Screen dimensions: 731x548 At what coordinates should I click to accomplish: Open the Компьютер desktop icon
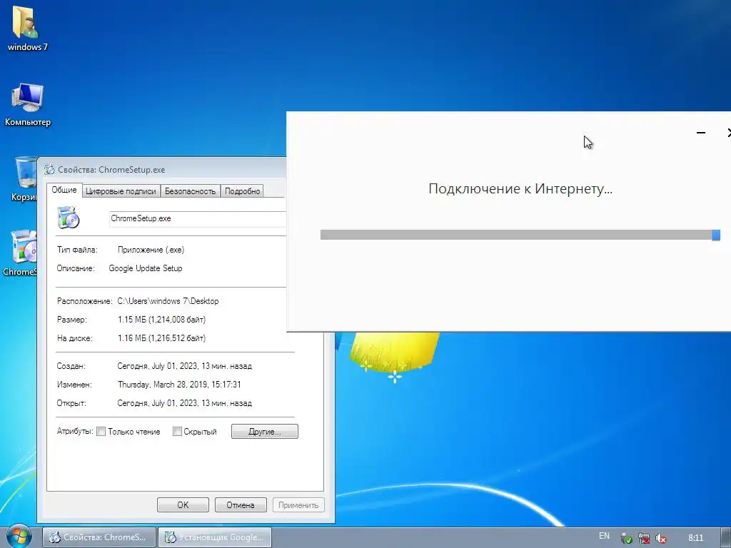[28, 104]
